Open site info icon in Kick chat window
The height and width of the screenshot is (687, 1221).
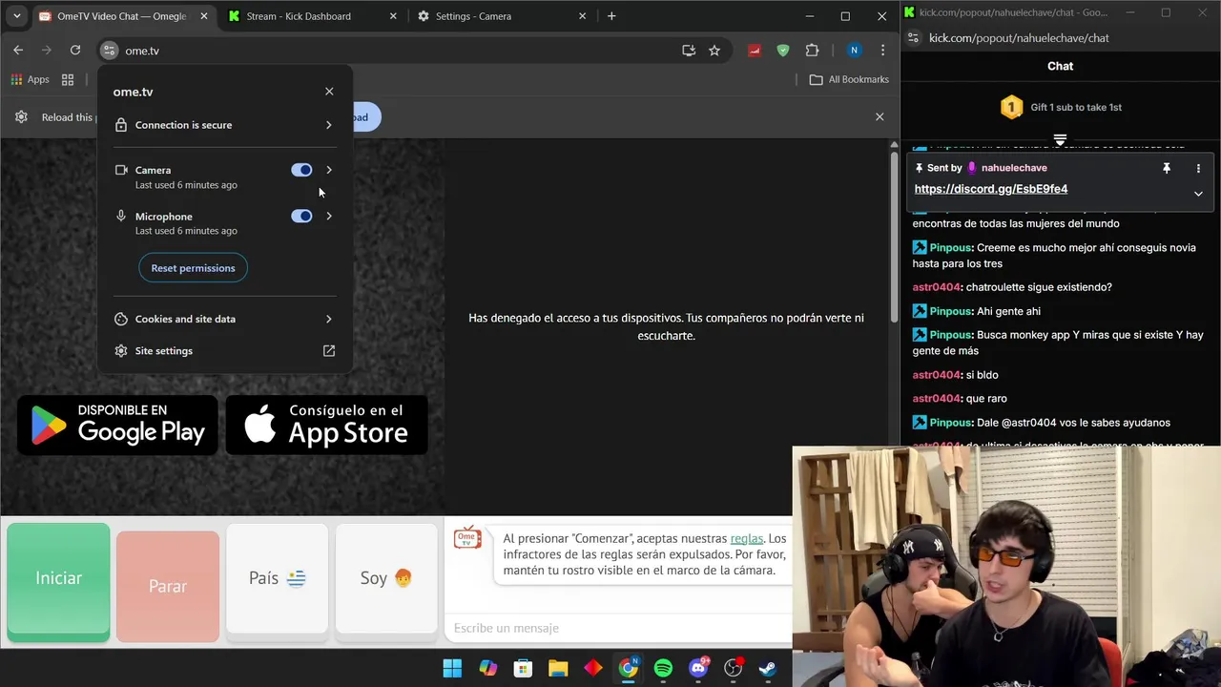coord(913,38)
